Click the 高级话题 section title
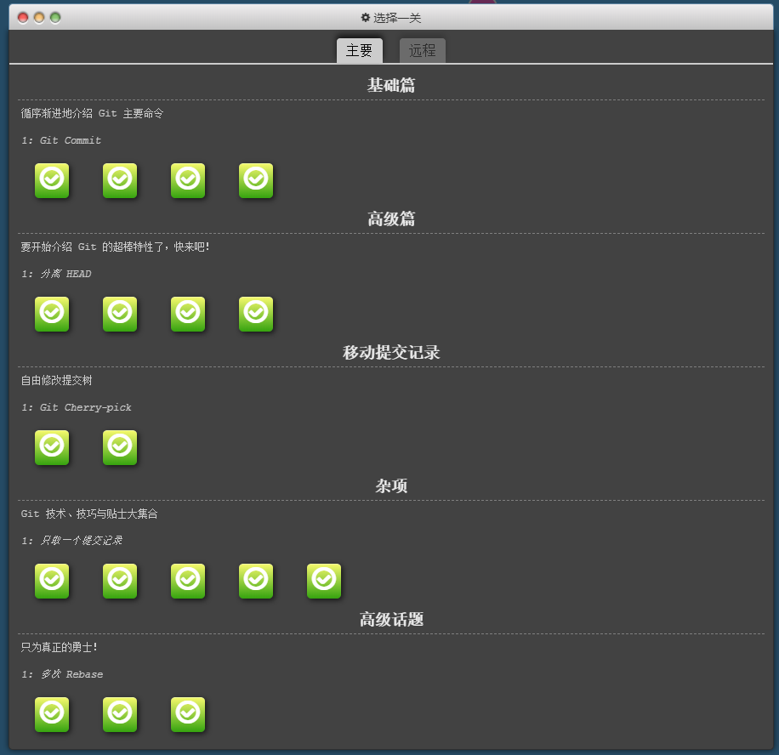The height and width of the screenshot is (755, 779). (390, 619)
